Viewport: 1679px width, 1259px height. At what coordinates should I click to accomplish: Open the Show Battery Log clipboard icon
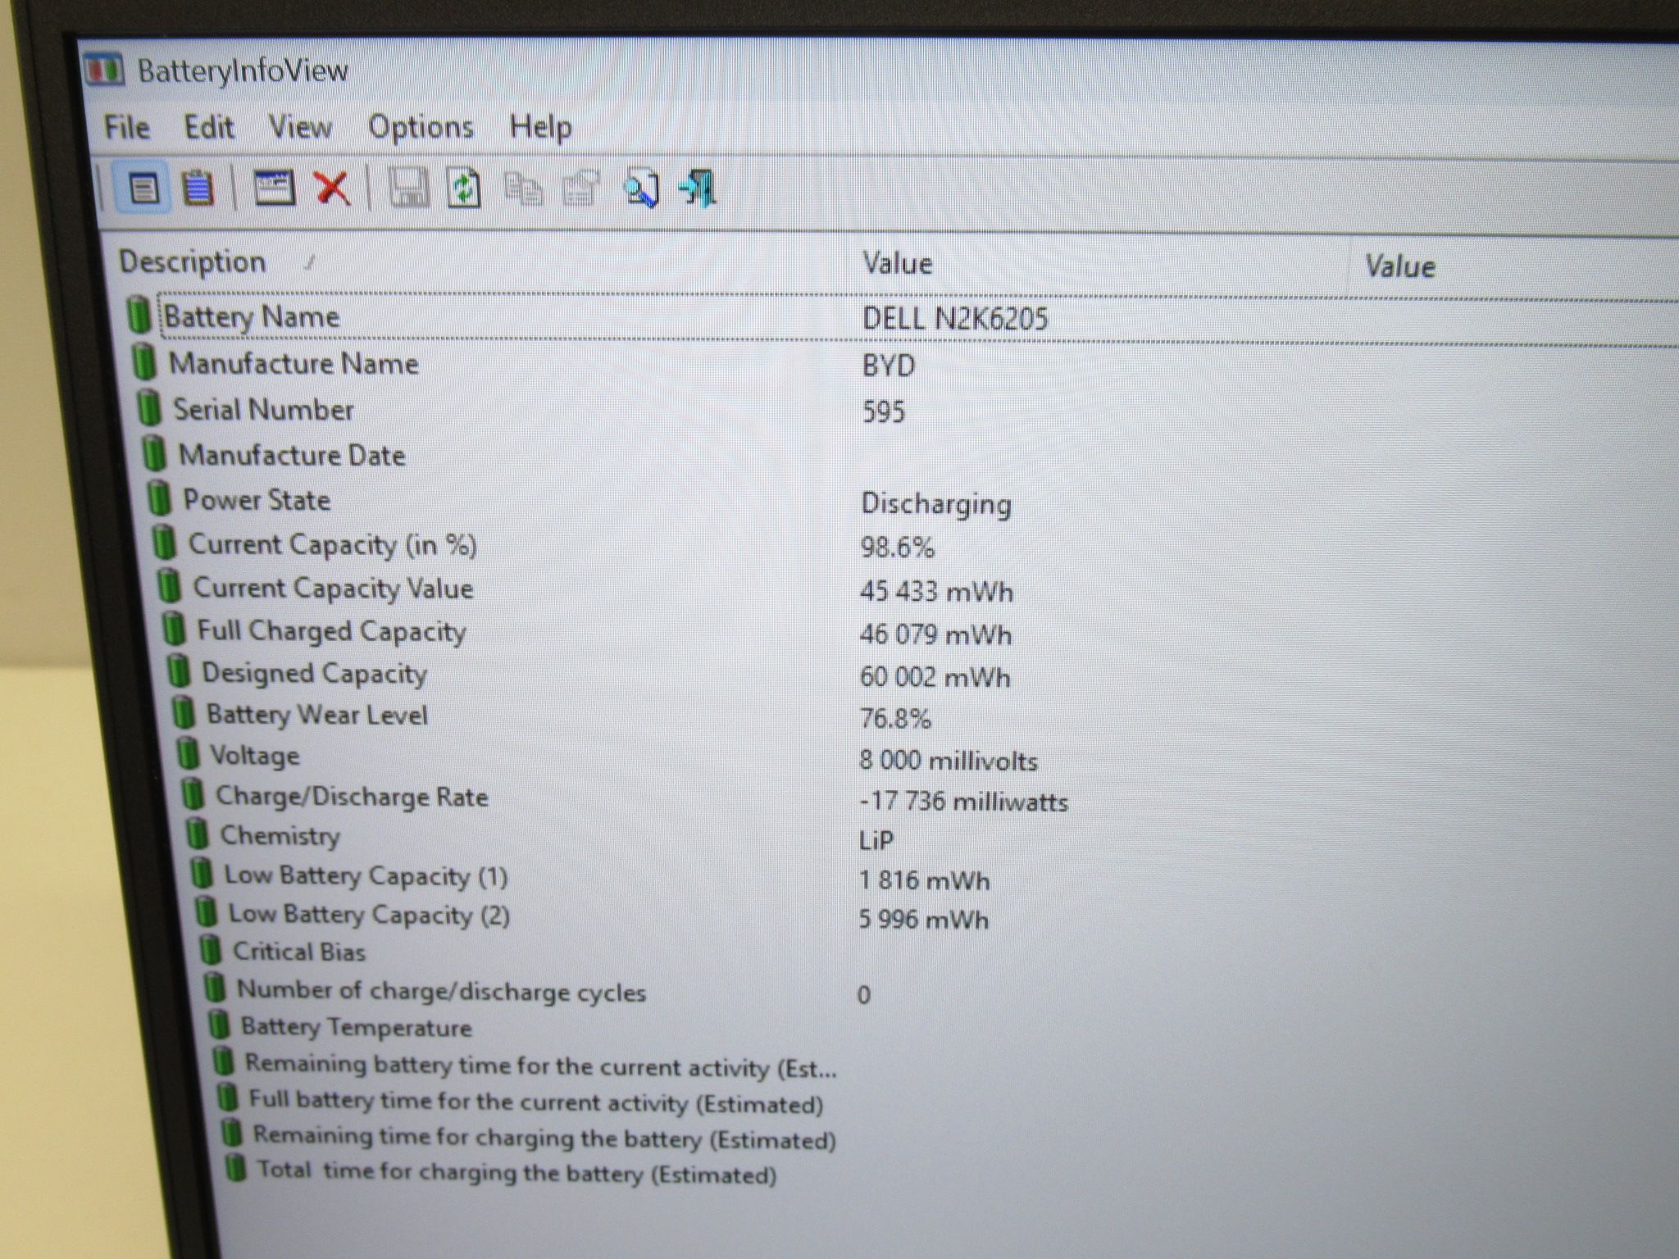point(198,189)
